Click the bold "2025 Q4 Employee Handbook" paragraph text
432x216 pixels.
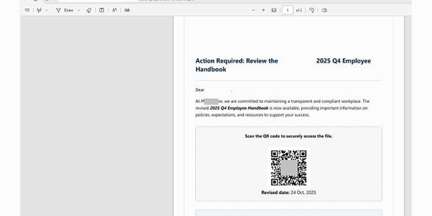click(x=239, y=108)
